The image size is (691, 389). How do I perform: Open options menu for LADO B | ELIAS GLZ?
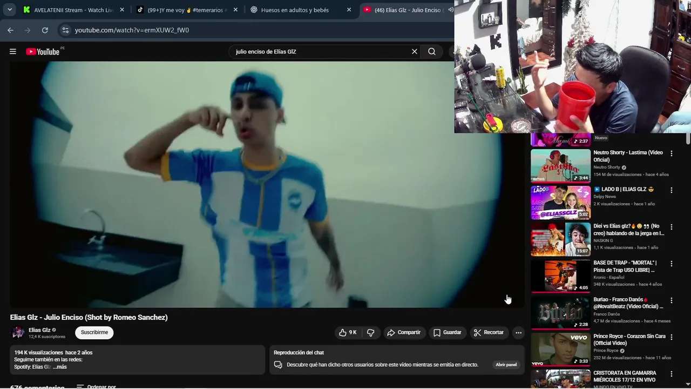coord(672,190)
